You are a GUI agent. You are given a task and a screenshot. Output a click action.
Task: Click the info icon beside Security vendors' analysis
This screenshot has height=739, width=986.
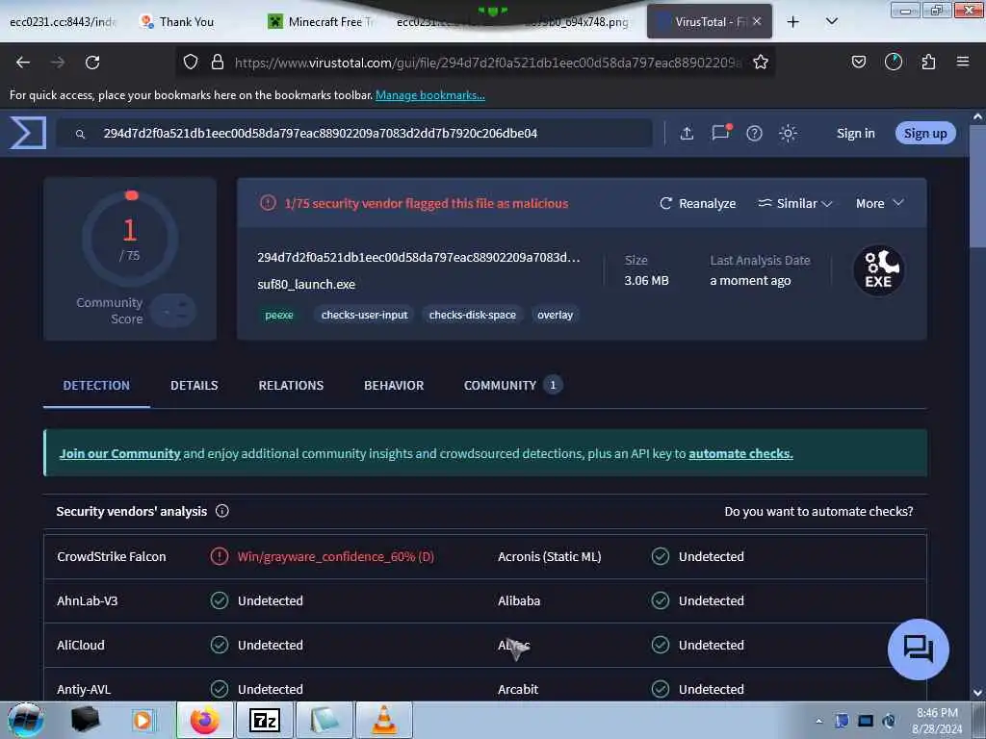click(222, 511)
